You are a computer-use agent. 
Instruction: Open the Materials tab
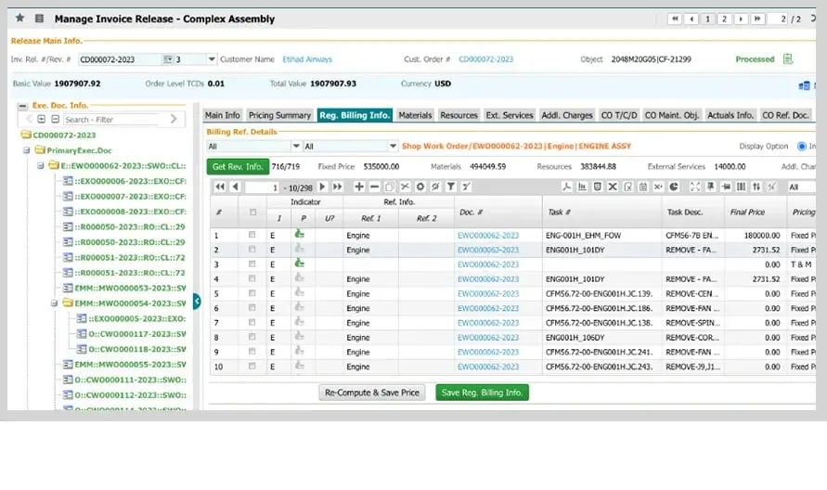[415, 115]
